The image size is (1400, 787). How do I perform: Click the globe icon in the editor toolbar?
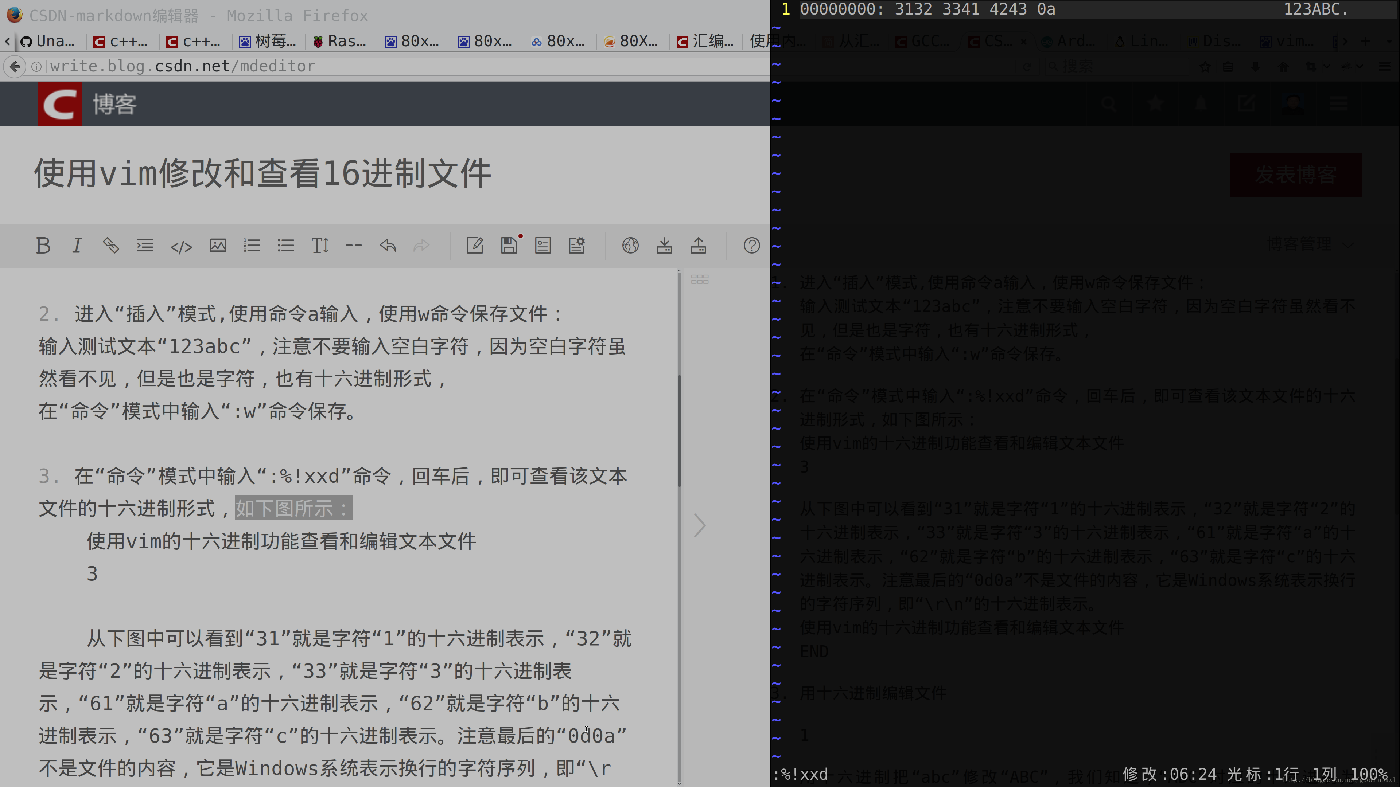tap(630, 246)
